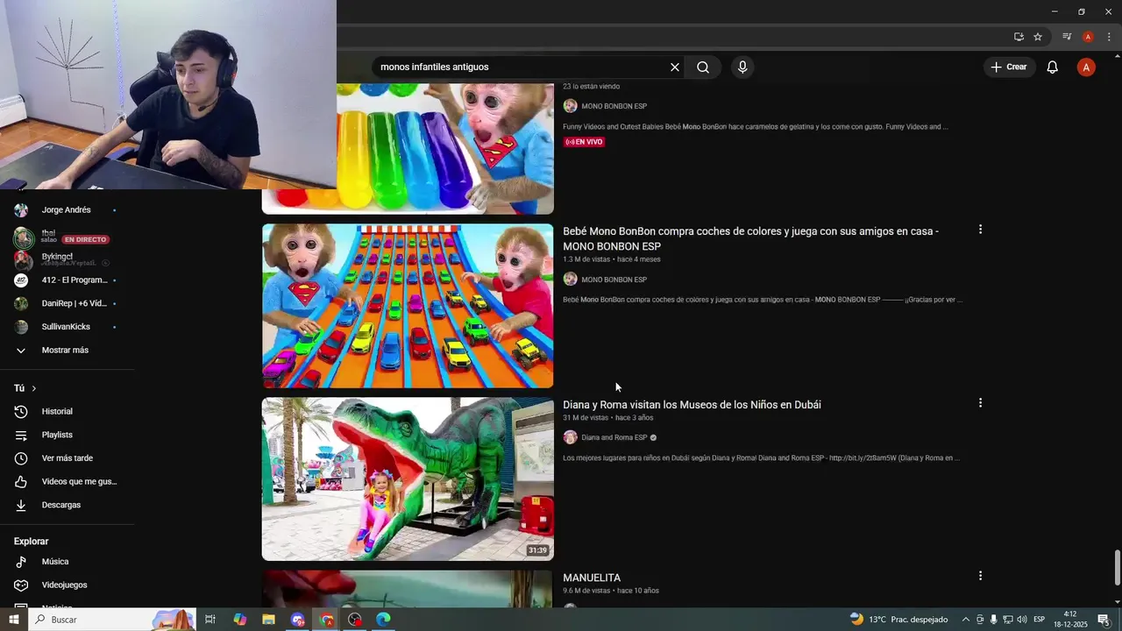Open Chrome three-dot menu
The image size is (1122, 631).
point(1109,37)
